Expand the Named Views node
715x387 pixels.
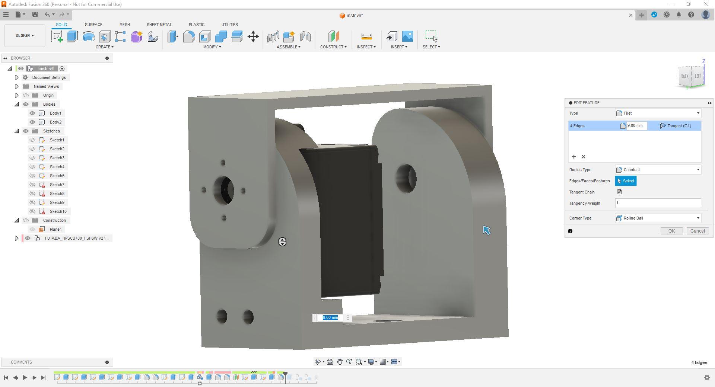pos(16,86)
